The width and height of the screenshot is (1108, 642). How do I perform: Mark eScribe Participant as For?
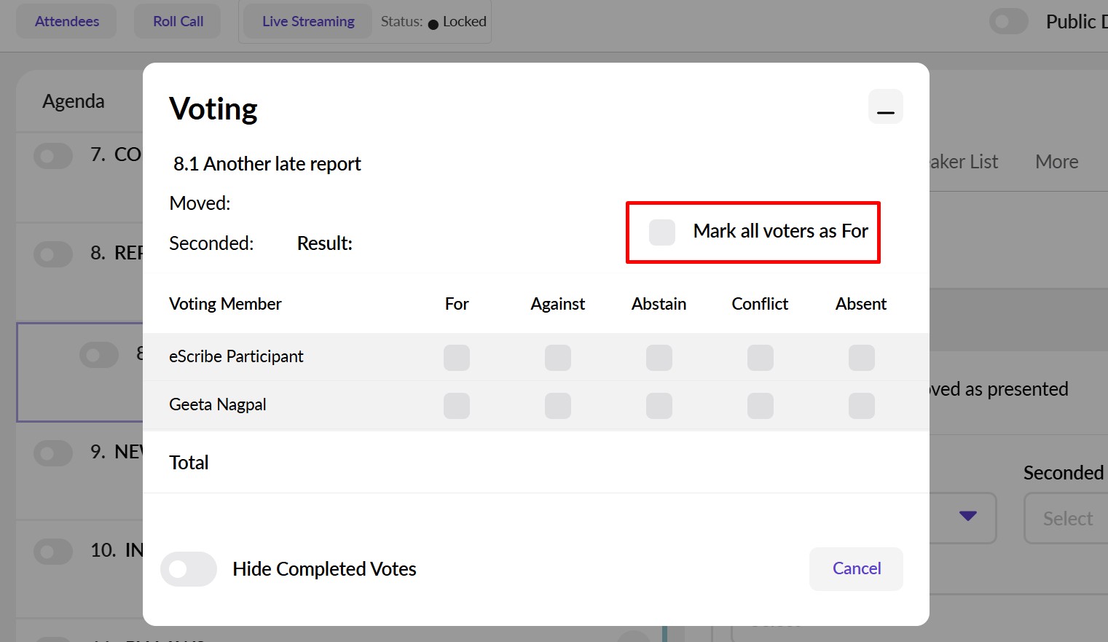tap(457, 358)
